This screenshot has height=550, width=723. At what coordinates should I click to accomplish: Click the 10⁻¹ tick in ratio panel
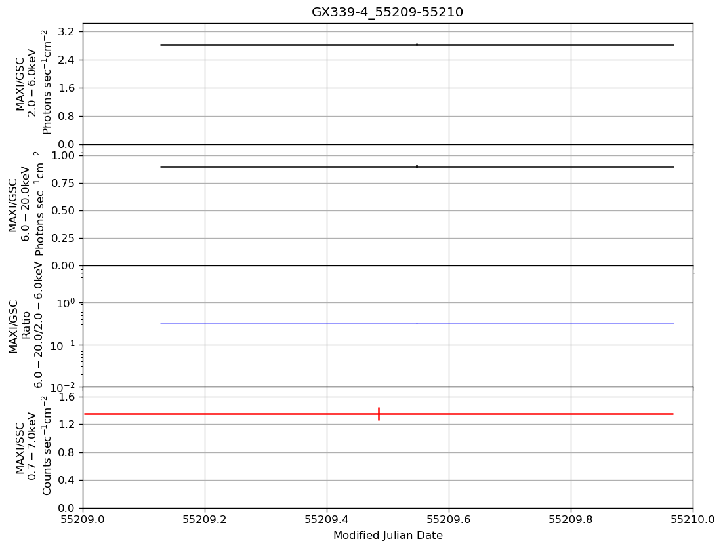(x=63, y=345)
